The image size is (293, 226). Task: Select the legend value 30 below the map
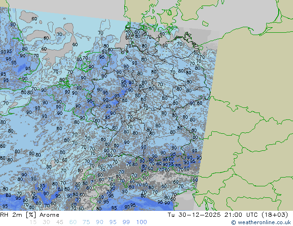point(46,222)
